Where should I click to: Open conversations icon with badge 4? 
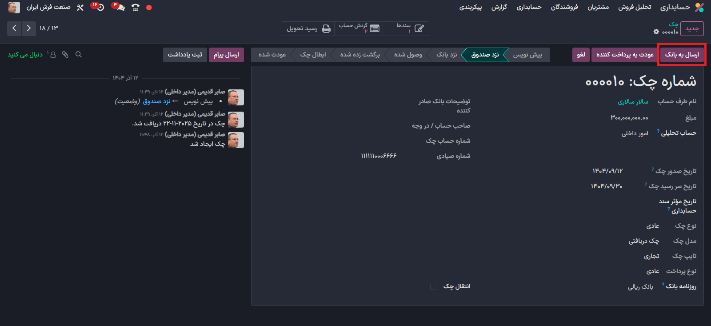pyautogui.click(x=119, y=8)
